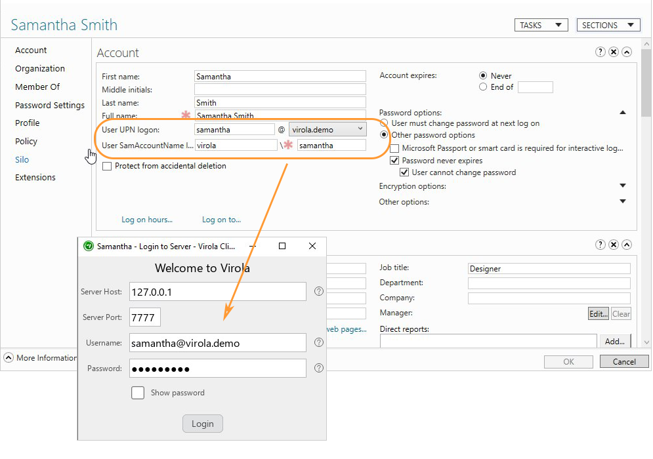The image size is (653, 459).
Task: Click the help icon on the Account section header
Action: pos(600,52)
